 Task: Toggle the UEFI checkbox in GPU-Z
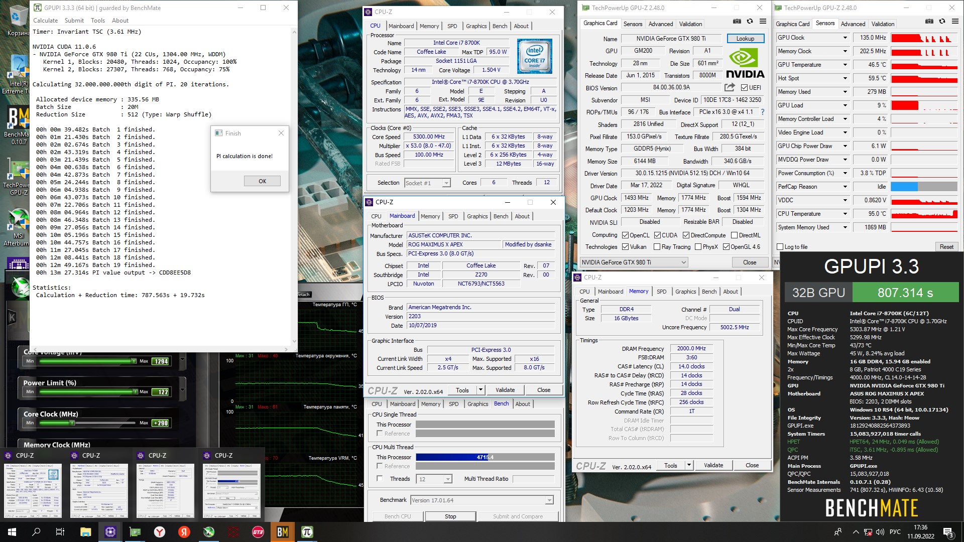[x=745, y=88]
